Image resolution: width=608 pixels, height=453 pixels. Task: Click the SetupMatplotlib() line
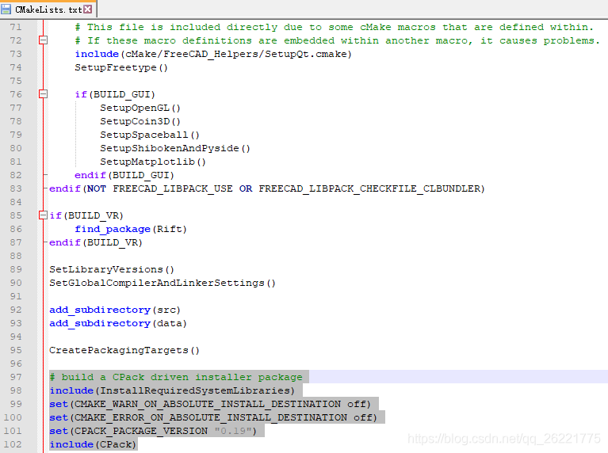tap(153, 162)
